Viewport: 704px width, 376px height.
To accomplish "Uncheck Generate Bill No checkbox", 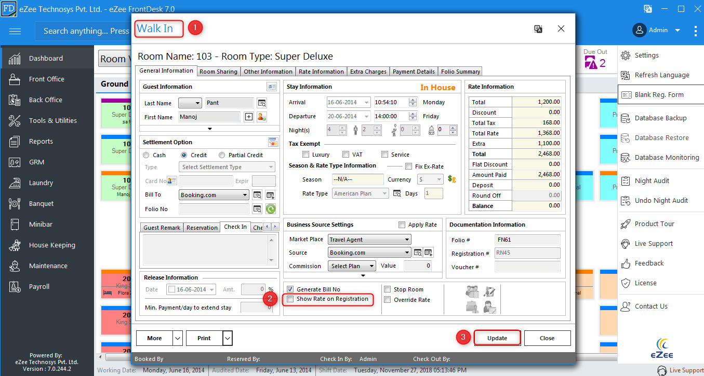I will (290, 289).
